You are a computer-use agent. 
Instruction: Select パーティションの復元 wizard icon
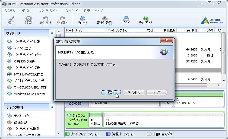click(x=9, y=68)
